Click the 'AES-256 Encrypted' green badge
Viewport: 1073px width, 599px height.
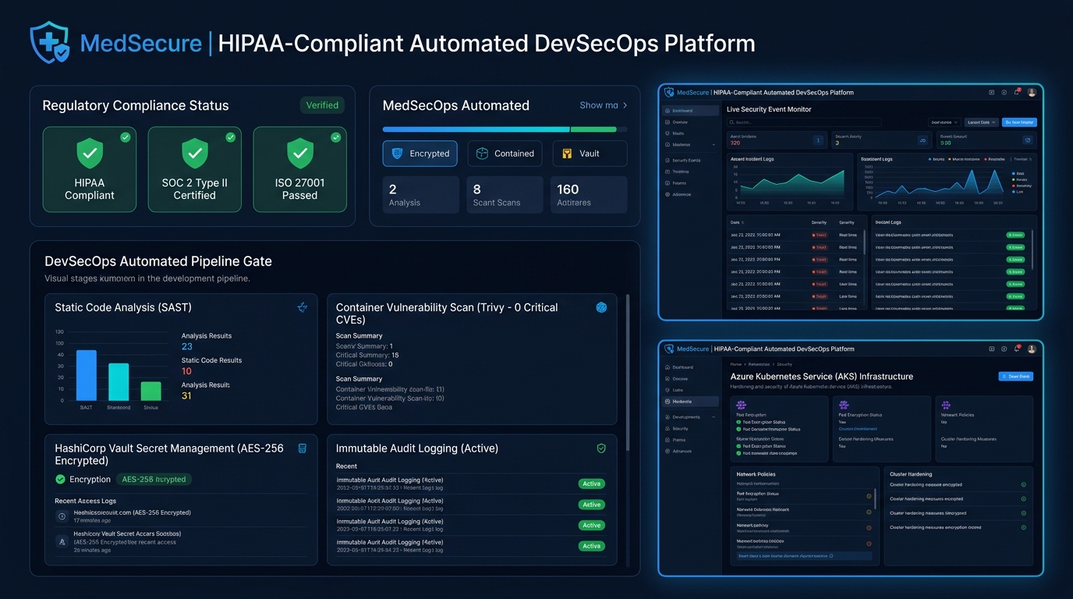tap(154, 480)
